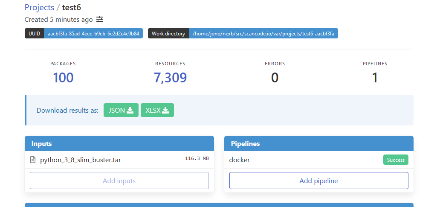Click the Pipelines count 1
This screenshot has height=207, width=437.
(375, 78)
